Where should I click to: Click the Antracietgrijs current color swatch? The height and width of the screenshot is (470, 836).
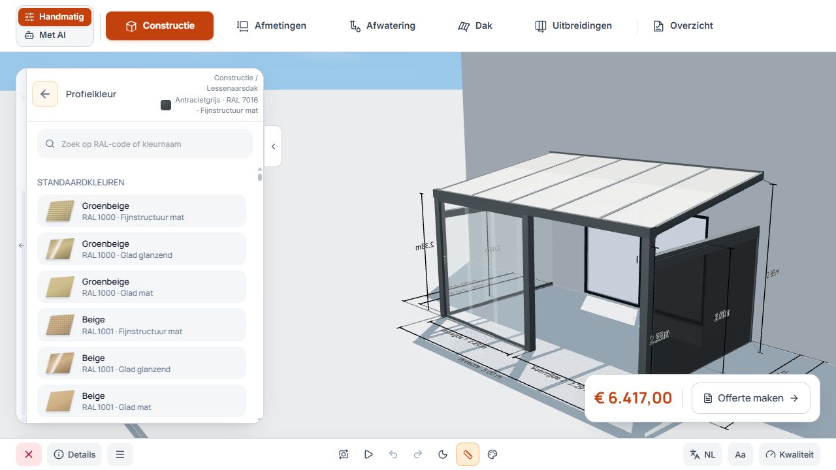[x=166, y=104]
